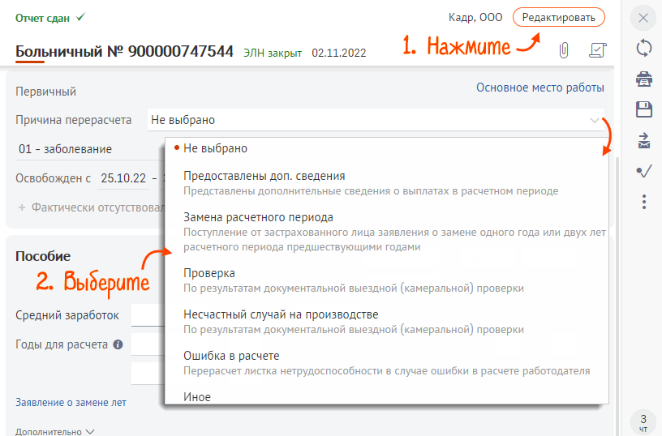Click the Больничный № 900000747544 heading
The image size is (662, 436).
coord(125,51)
